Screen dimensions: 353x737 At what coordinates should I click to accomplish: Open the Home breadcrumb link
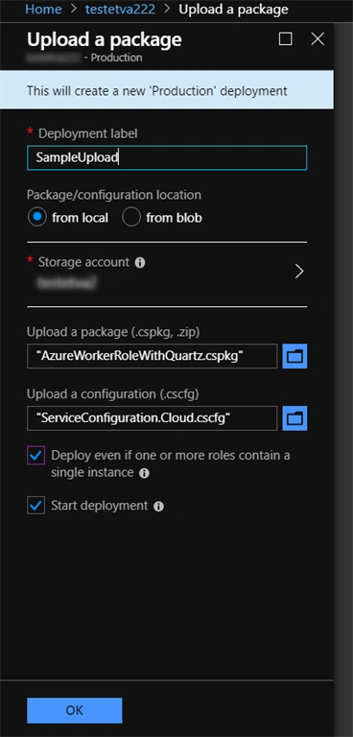pyautogui.click(x=43, y=9)
